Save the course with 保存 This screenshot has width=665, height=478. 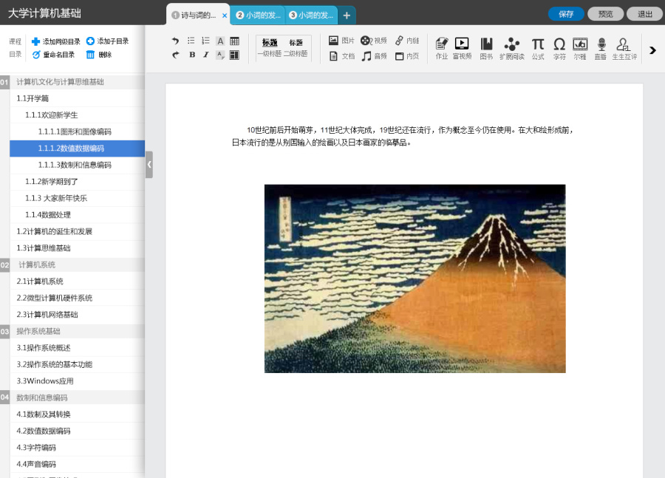[566, 14]
